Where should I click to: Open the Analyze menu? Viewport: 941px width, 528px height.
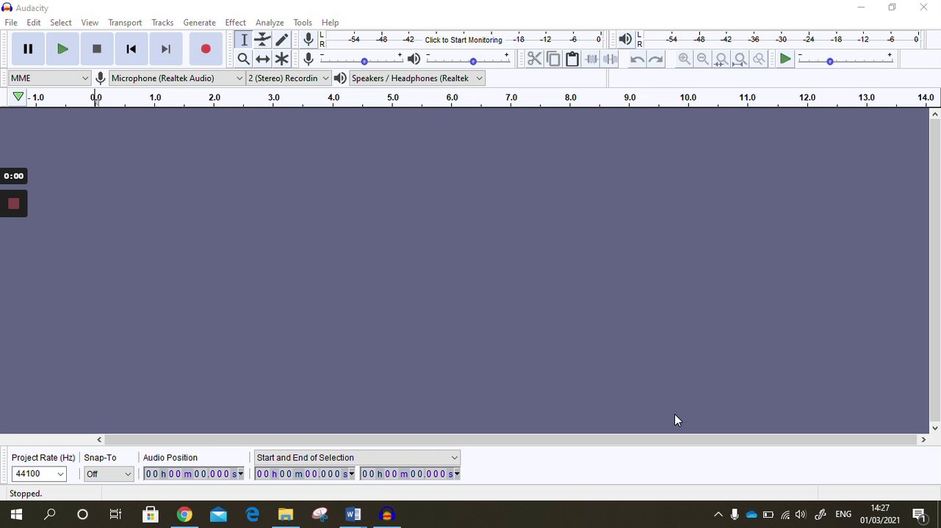pos(270,23)
